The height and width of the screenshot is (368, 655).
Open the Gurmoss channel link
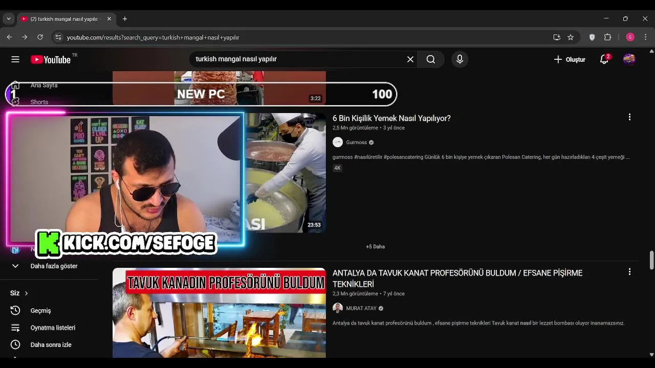[x=357, y=143]
